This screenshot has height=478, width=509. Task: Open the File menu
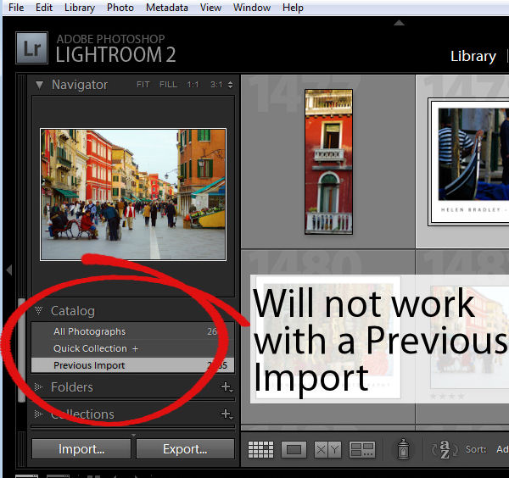point(16,8)
